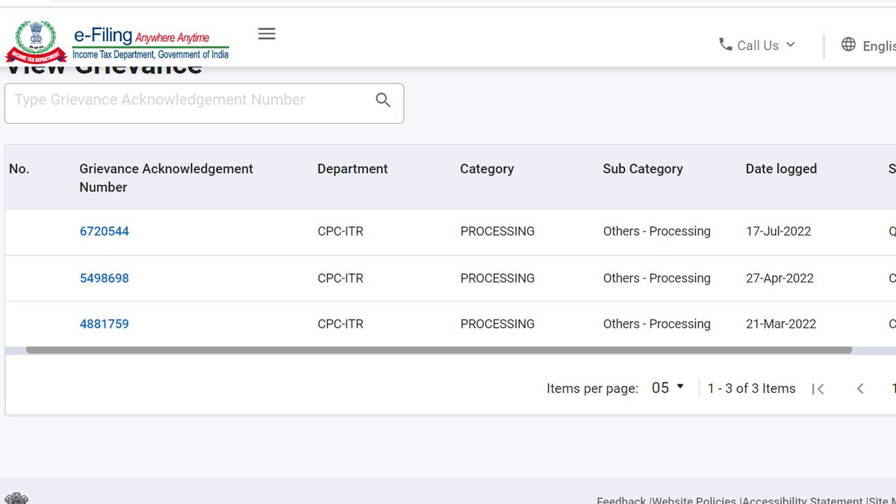This screenshot has width=896, height=504.
Task: Open grievance 4881759
Action: pos(105,324)
